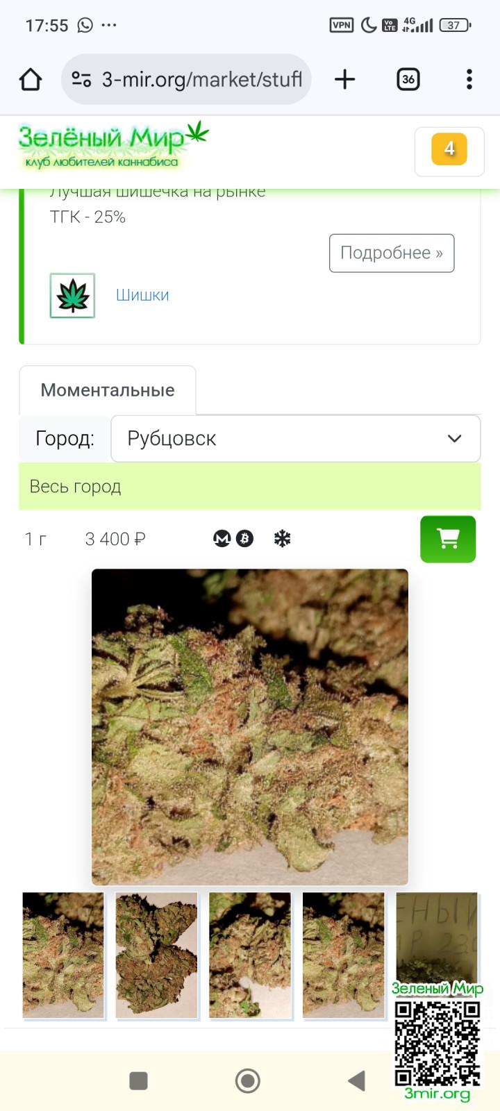Click the Monero payment icon
This screenshot has height=1111, width=500.
point(222,538)
